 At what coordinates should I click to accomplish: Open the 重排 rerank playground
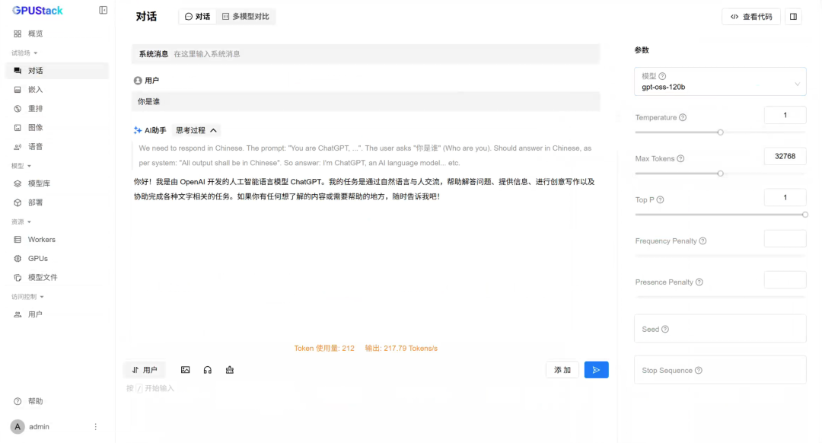click(x=35, y=110)
